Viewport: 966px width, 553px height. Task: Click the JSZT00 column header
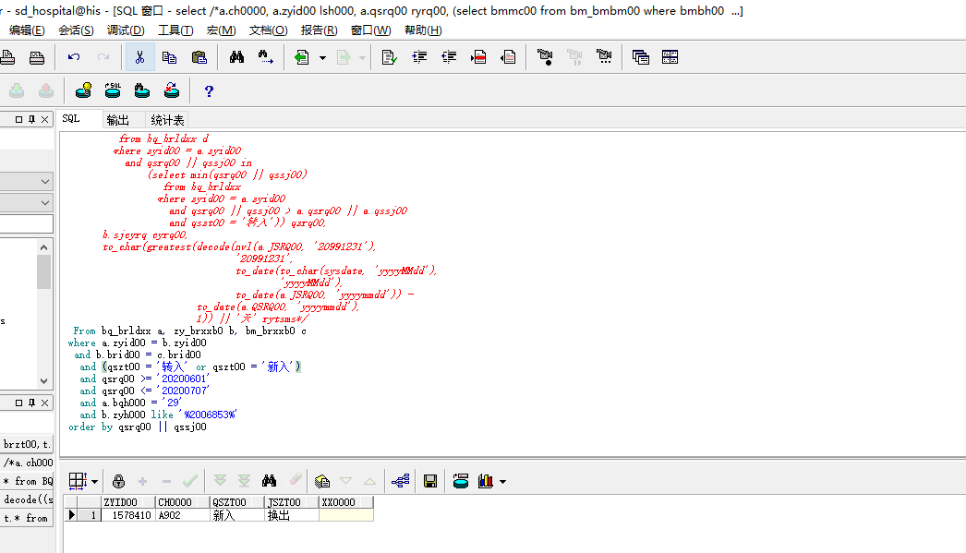click(x=292, y=502)
